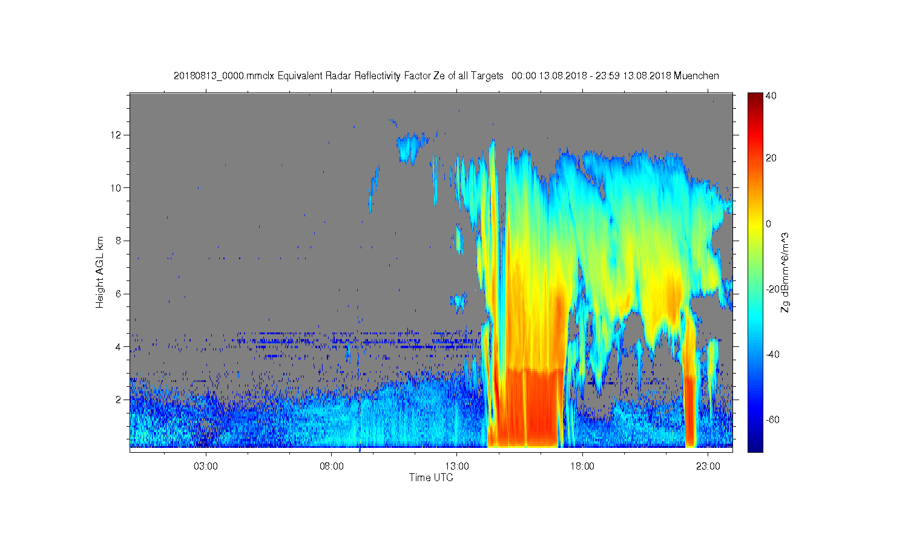Click the height axis tick label 6

pos(119,294)
